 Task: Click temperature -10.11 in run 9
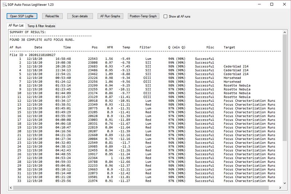[x=124, y=89]
